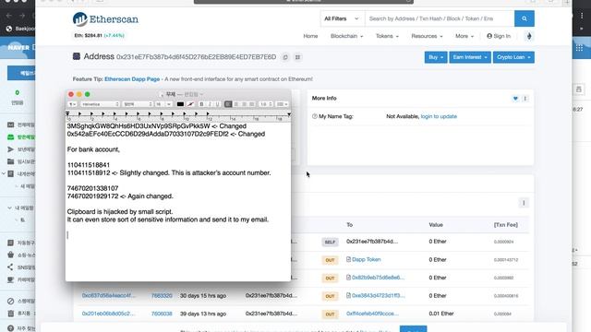
Task: Click Sign In
Action: 499,36
